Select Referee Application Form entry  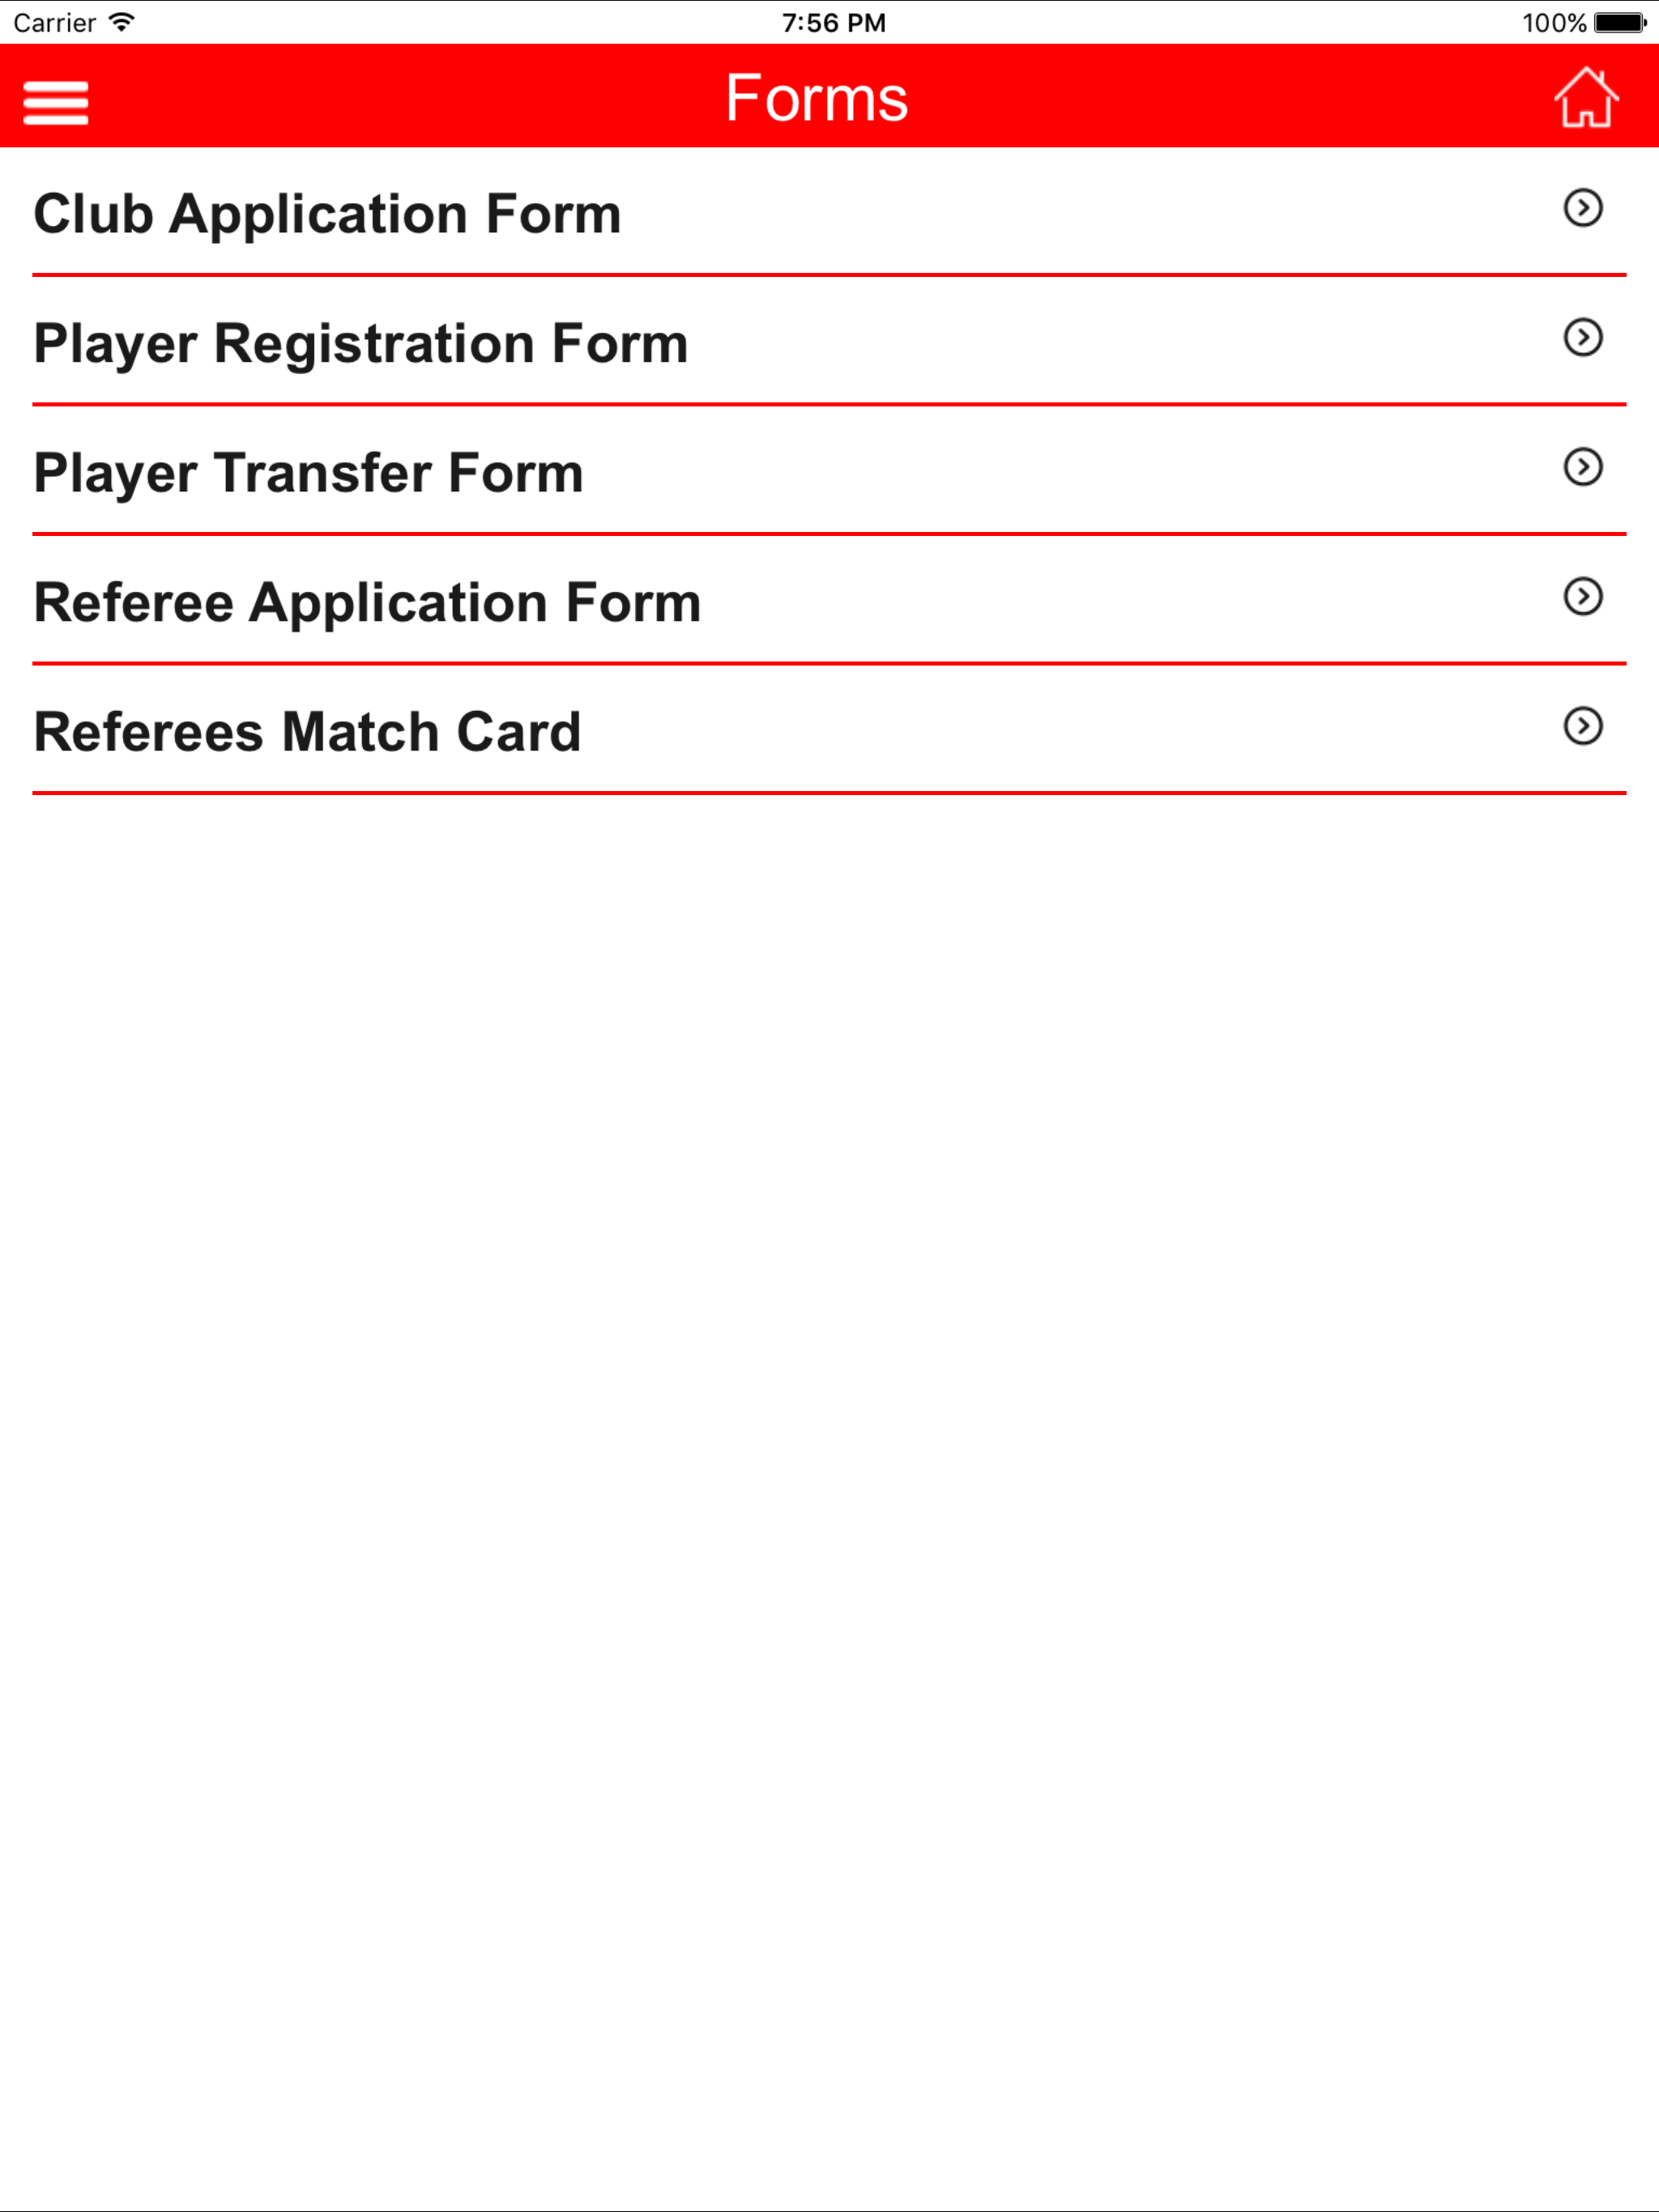[x=829, y=600]
